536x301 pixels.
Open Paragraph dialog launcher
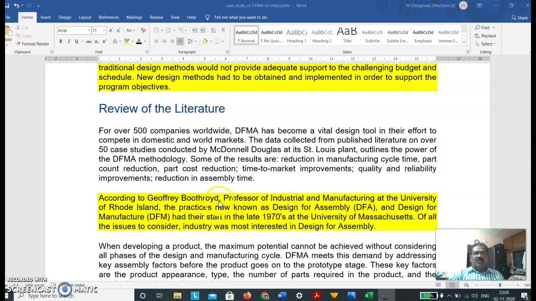(x=227, y=52)
